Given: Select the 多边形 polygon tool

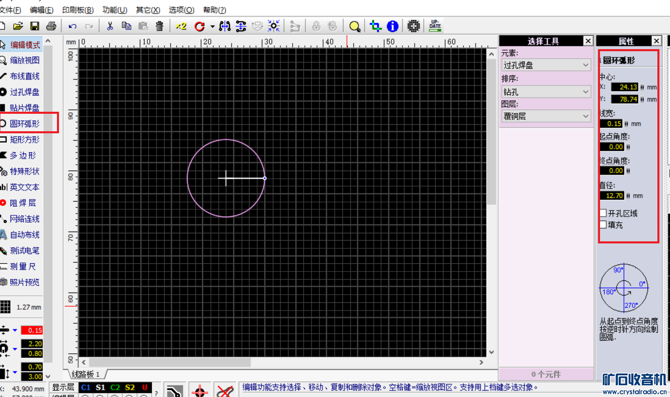Looking at the screenshot, I should (x=21, y=156).
